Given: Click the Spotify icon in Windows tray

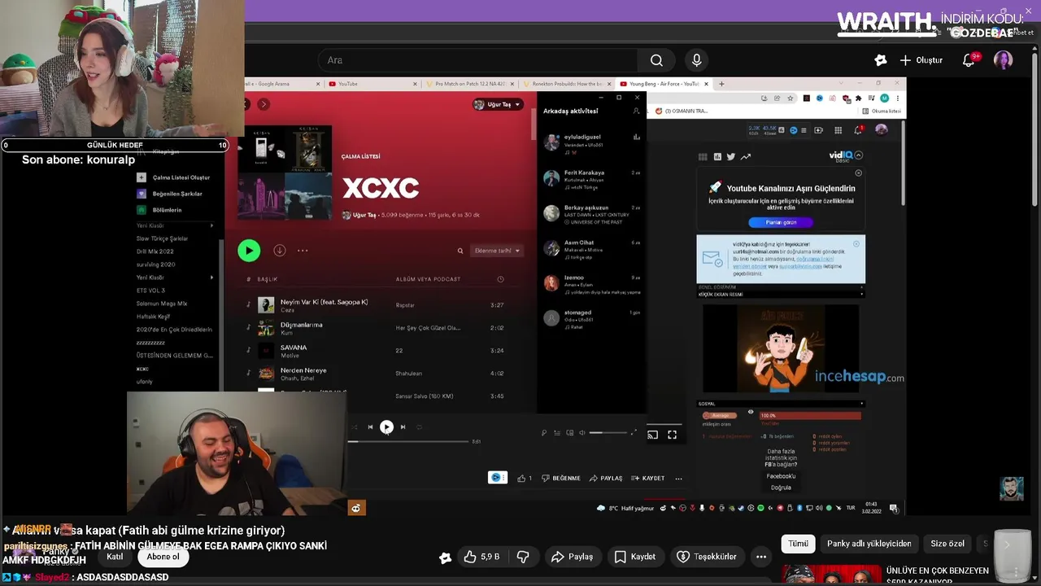Looking at the screenshot, I should (760, 508).
